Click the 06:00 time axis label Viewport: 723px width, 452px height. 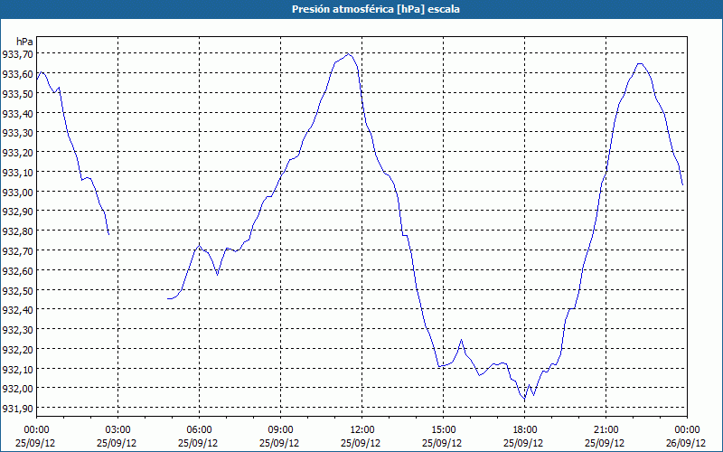click(x=199, y=430)
